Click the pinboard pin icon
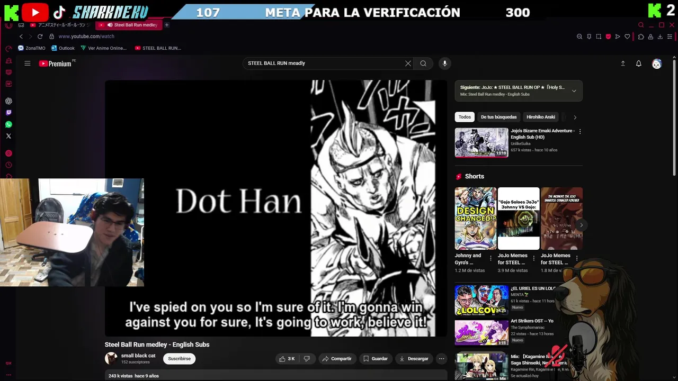This screenshot has height=381, width=678. coord(589,37)
